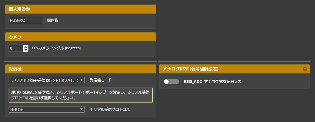Toggle the RSSI_ADC analog RSSI switch

[171, 82]
